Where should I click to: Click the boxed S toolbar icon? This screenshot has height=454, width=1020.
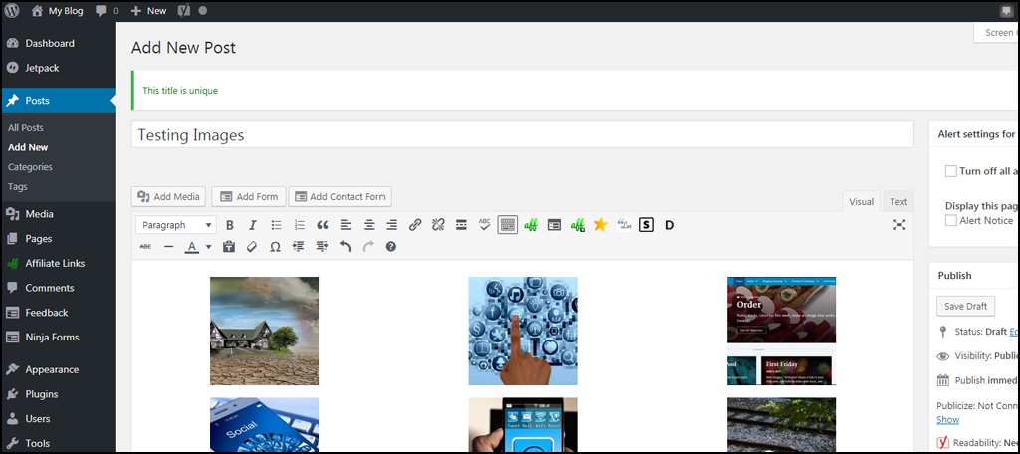tap(645, 225)
